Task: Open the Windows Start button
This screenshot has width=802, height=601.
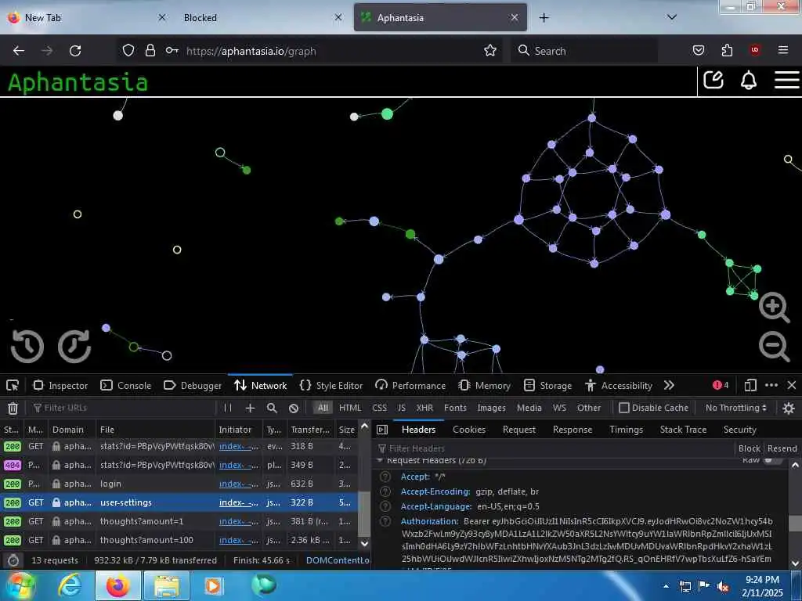Action: (20, 585)
